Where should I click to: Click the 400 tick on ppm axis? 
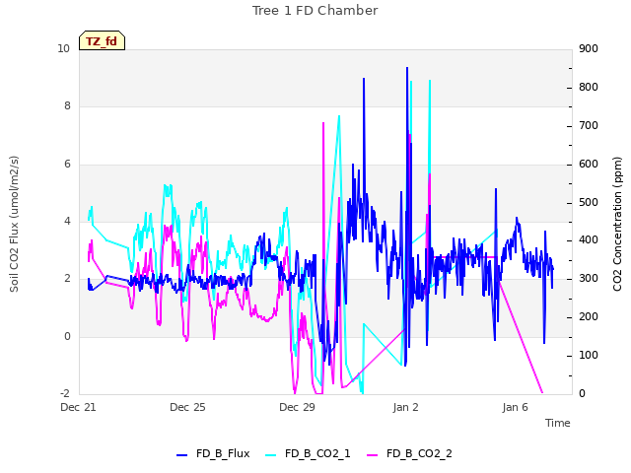coord(589,240)
